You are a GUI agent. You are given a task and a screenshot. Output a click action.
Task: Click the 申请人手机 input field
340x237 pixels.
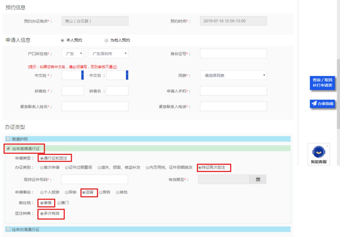(x=233, y=91)
